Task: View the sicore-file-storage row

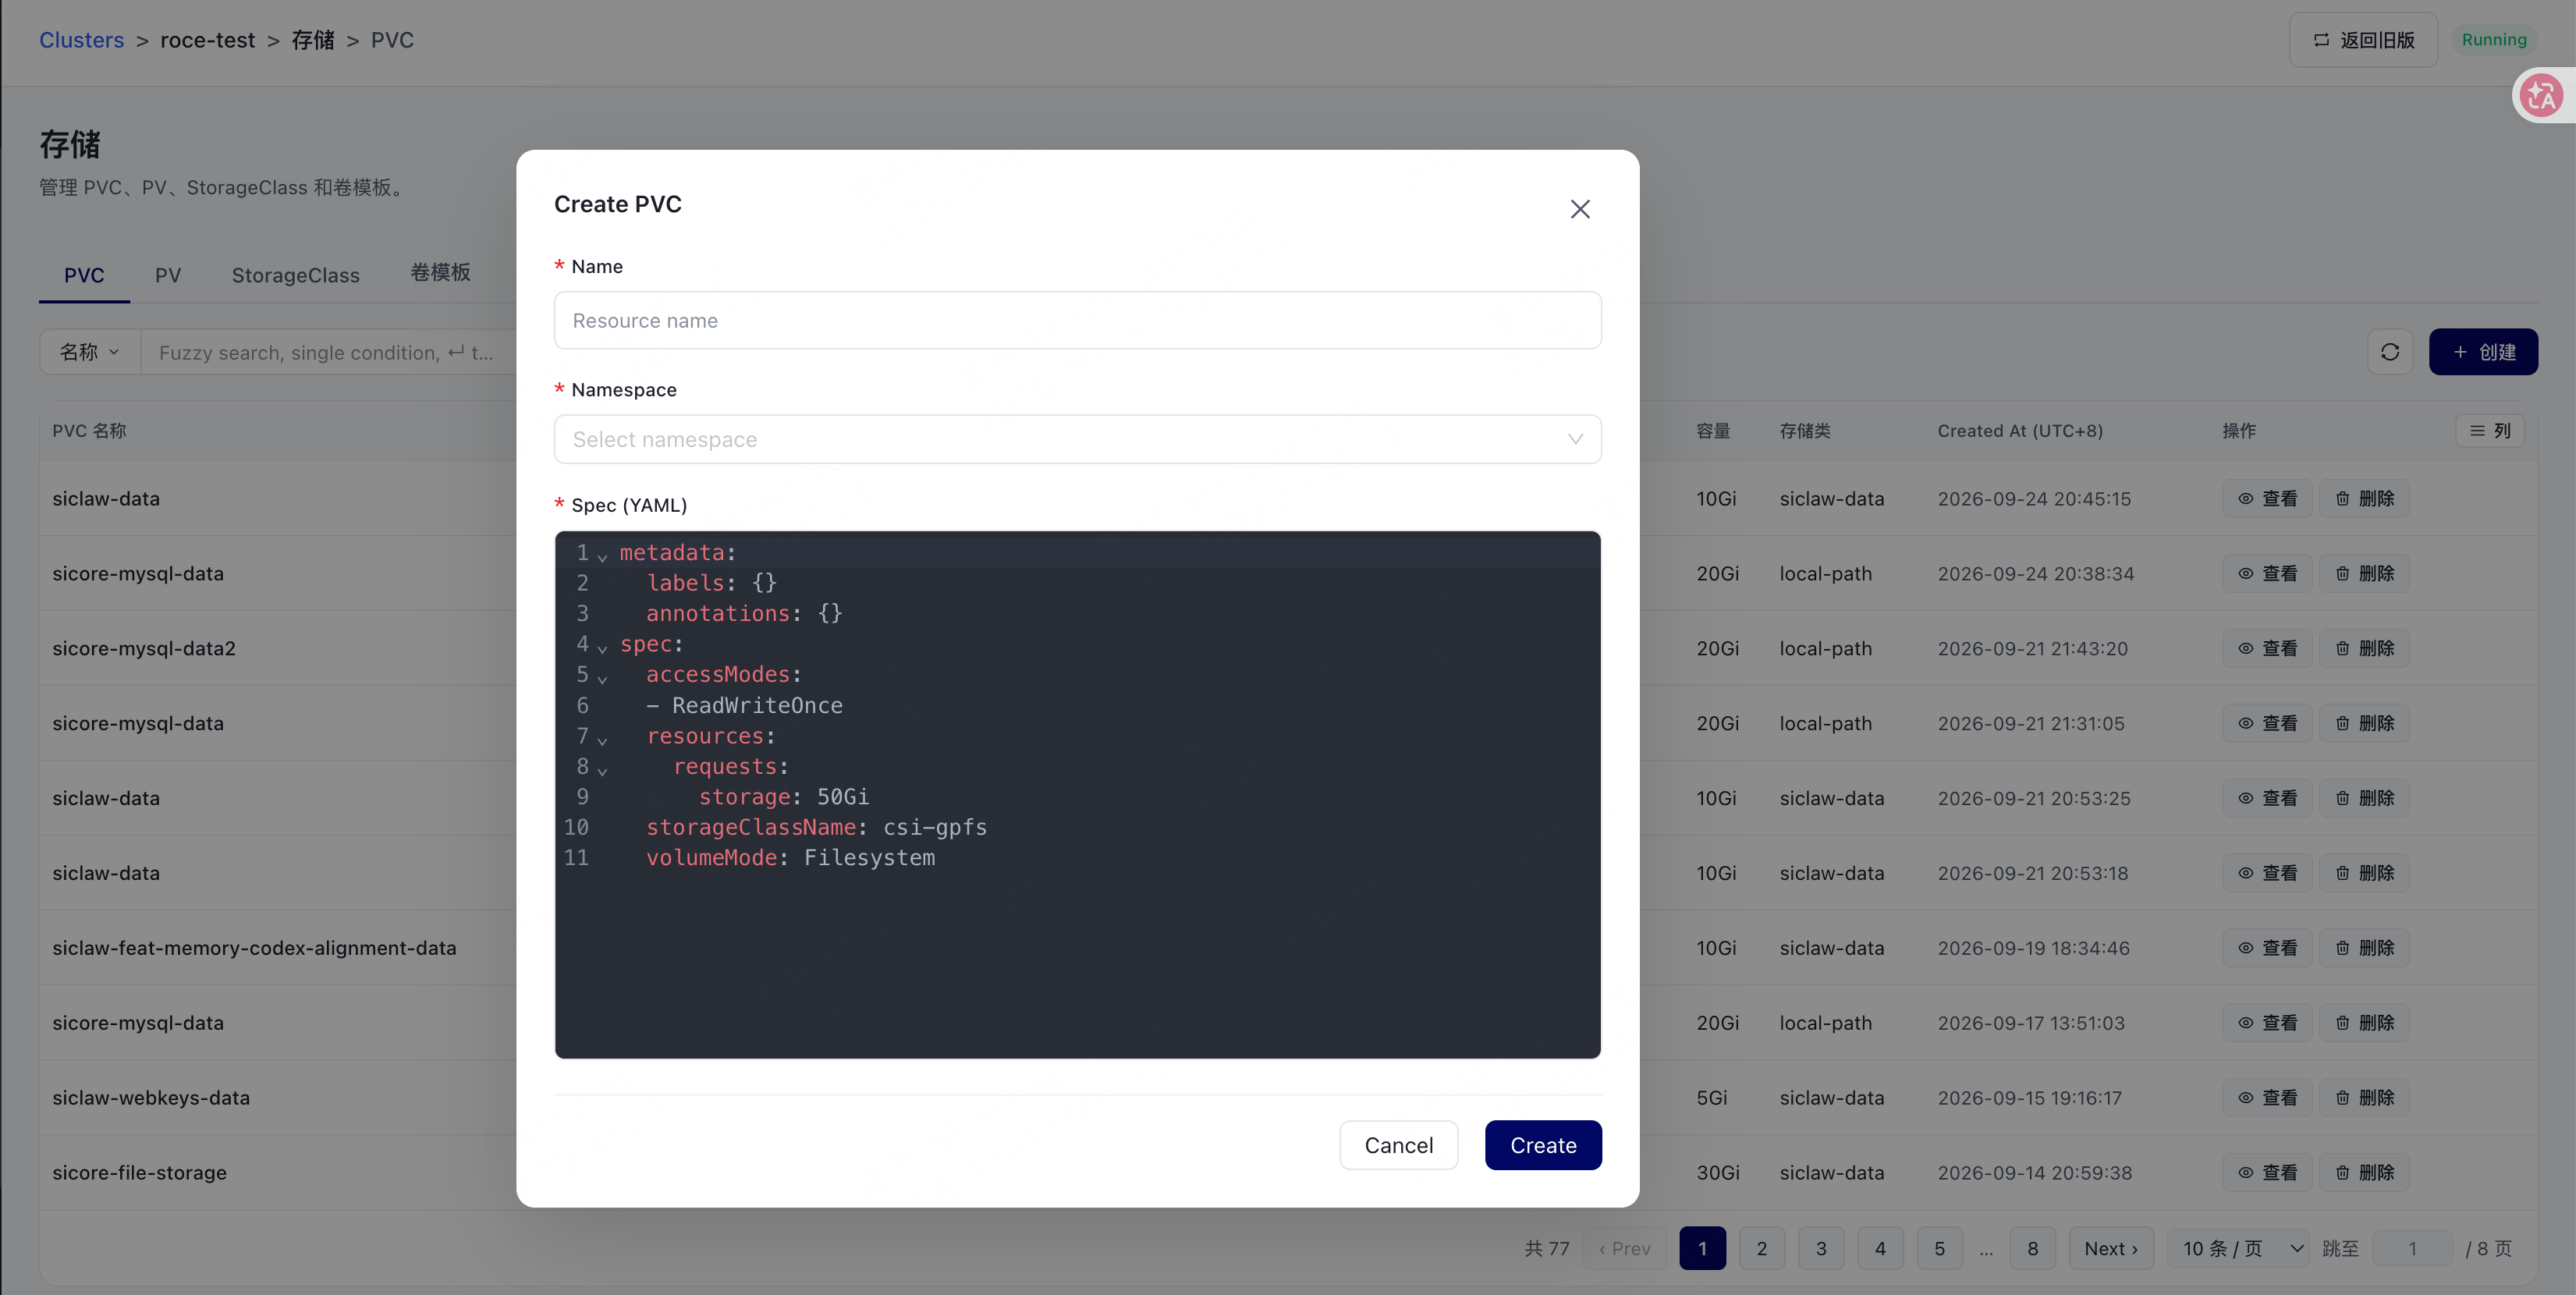Action: pyautogui.click(x=2267, y=1173)
